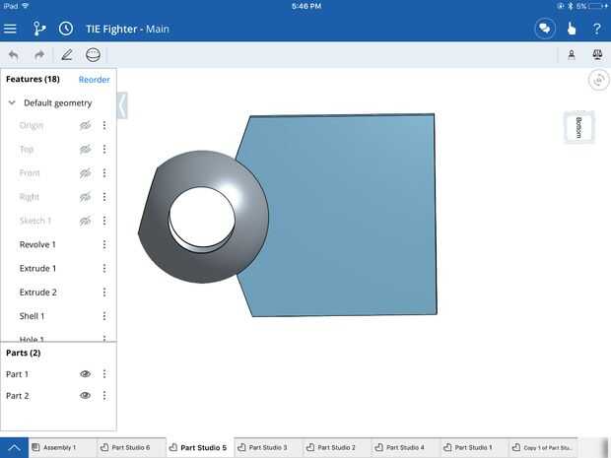Open the options menu for Front
Viewport: 611px width, 458px height.
point(104,173)
